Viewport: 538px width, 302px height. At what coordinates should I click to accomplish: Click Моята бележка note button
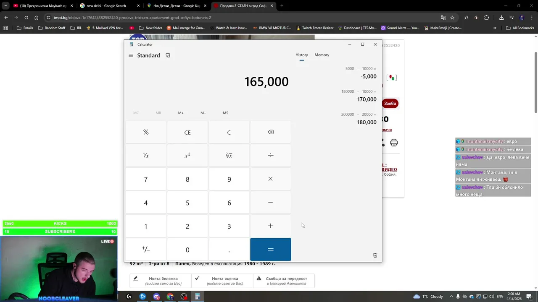160,281
